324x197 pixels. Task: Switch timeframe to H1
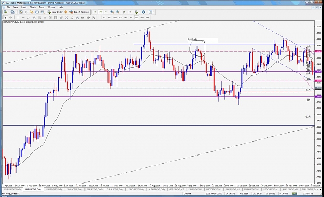[125, 17]
